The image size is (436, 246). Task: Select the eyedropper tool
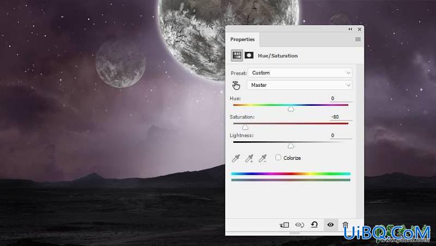236,158
